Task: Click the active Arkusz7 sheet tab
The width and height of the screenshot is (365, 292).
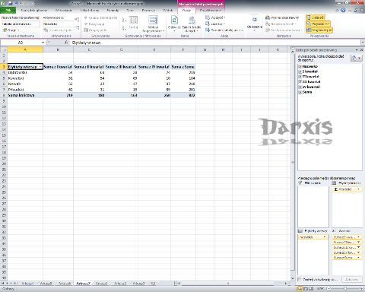Action: pos(83,284)
